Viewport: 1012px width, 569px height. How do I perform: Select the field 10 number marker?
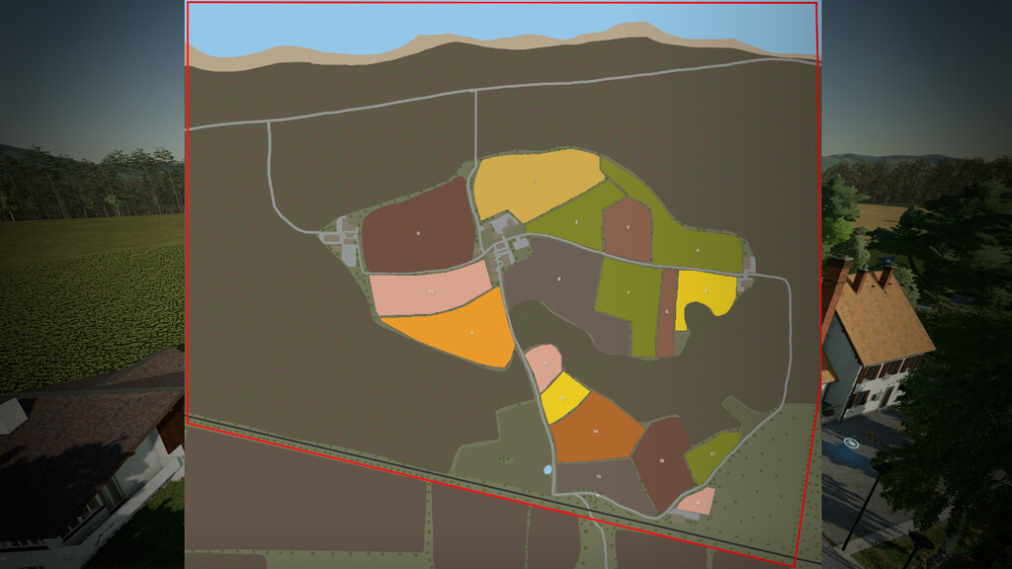click(x=431, y=292)
